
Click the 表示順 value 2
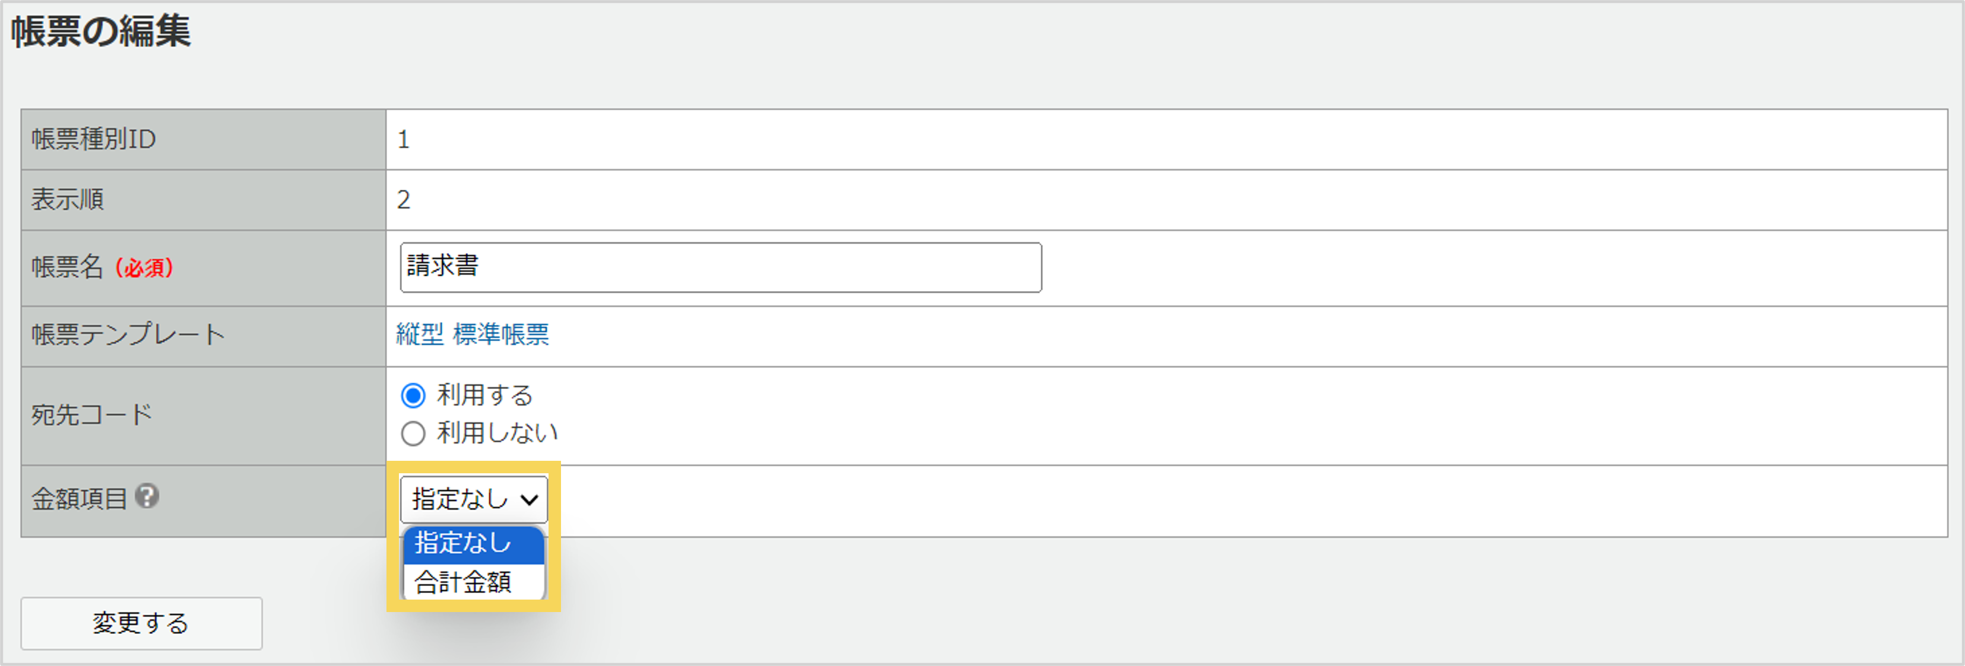[404, 200]
